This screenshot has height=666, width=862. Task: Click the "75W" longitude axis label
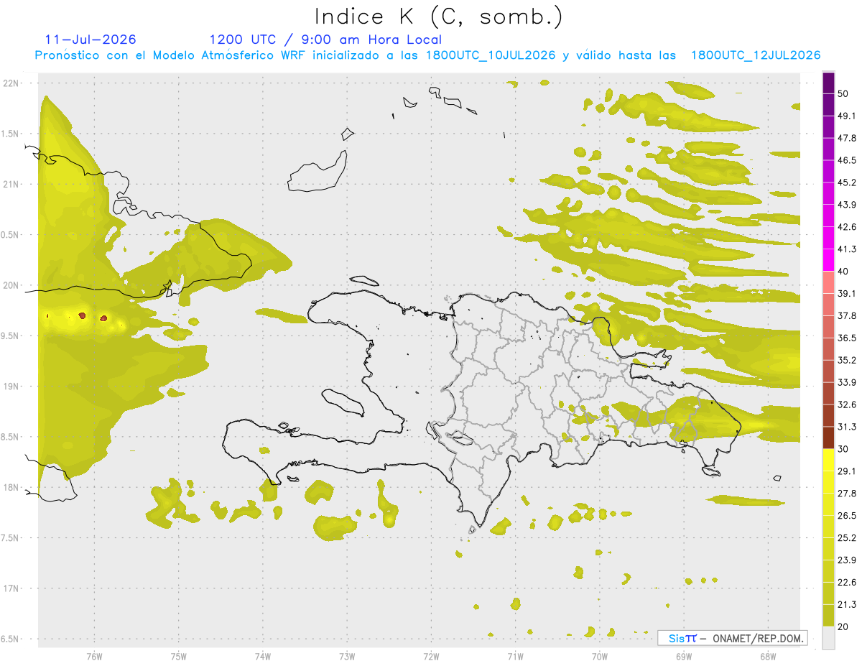(x=178, y=657)
